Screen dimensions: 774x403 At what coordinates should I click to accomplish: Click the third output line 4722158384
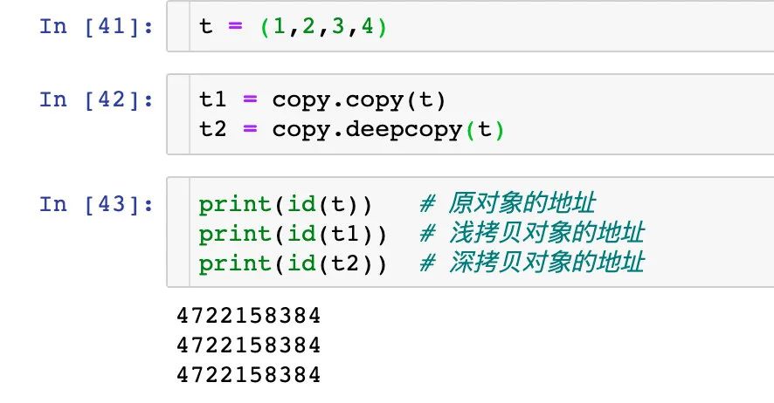click(x=249, y=374)
